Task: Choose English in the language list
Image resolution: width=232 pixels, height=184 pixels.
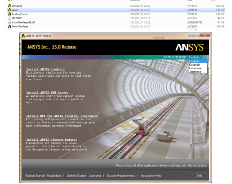Action: coord(198,61)
